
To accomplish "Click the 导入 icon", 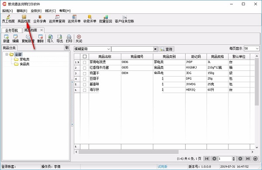I will tap(50, 39).
